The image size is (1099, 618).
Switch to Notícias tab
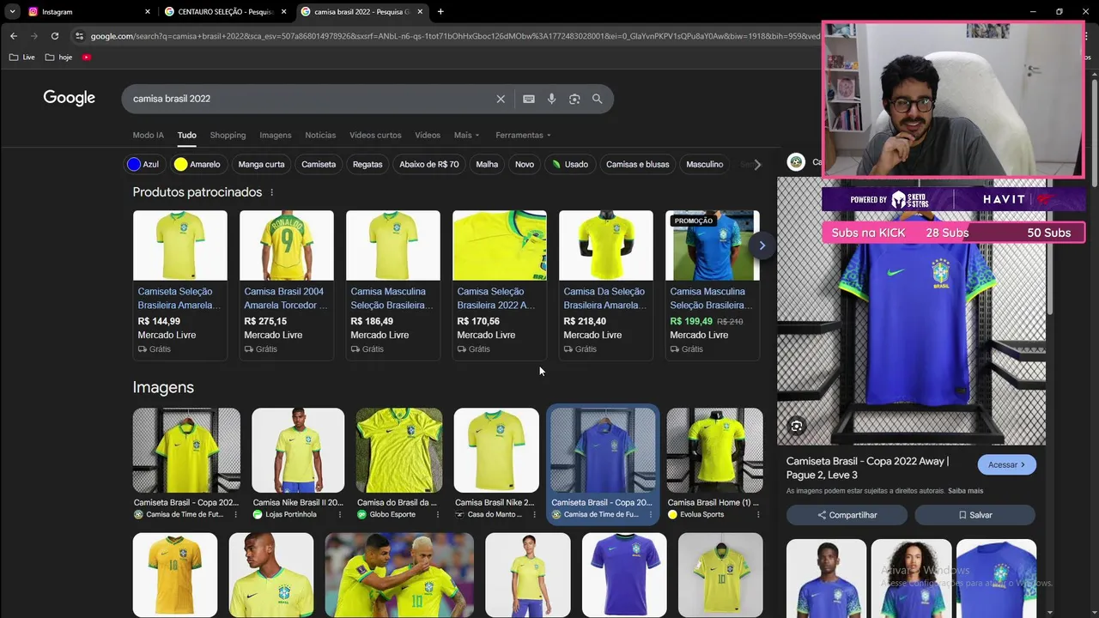pyautogui.click(x=320, y=135)
